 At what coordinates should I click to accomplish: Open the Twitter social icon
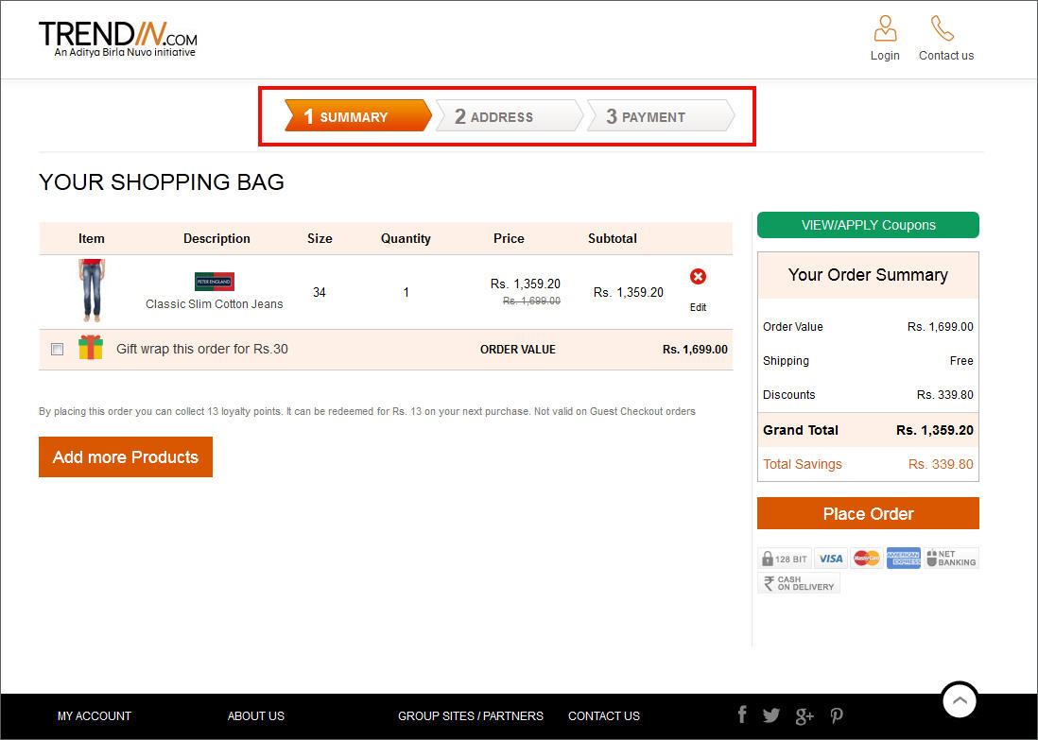771,715
